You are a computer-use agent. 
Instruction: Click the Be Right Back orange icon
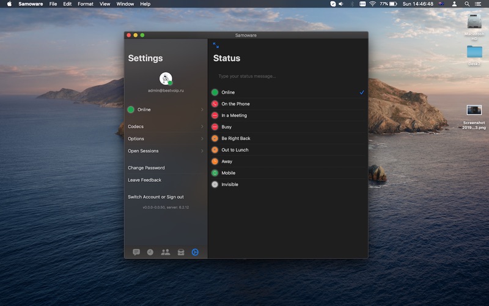(x=215, y=138)
